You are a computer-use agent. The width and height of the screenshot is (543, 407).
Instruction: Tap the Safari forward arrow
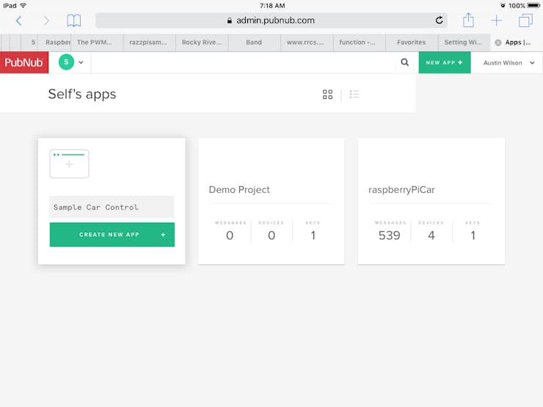(x=46, y=21)
